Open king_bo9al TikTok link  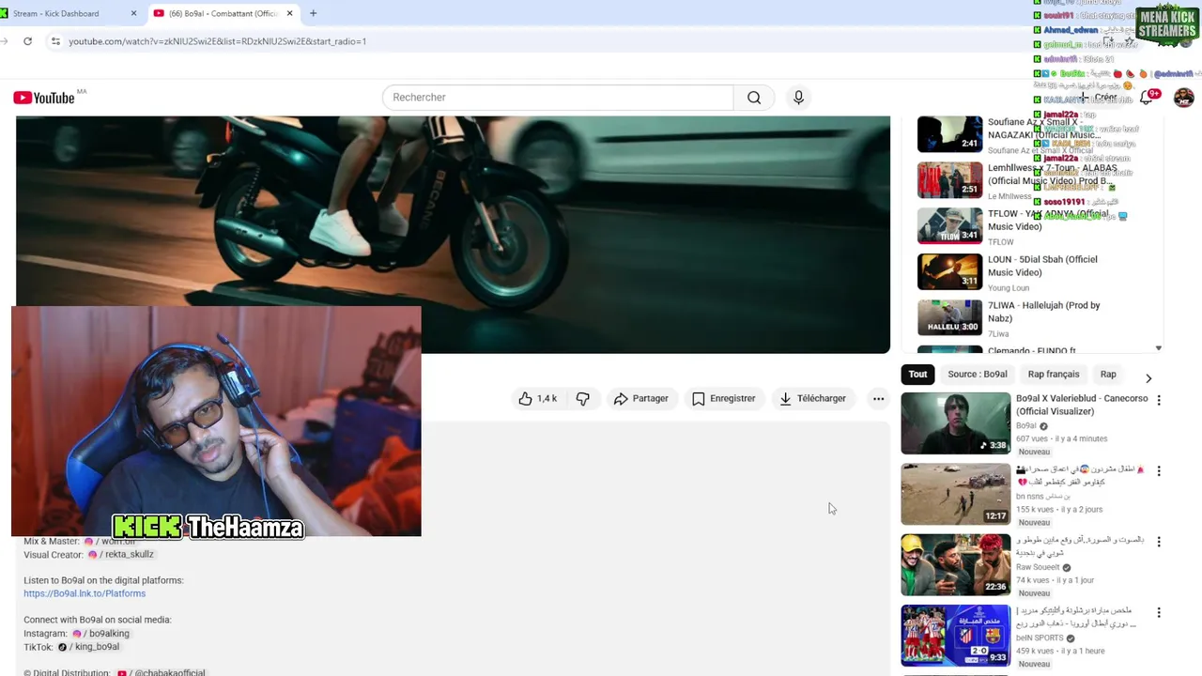coord(89,647)
